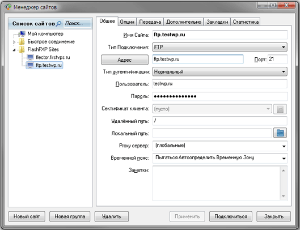Image resolution: width=300 pixels, height=230 pixels.
Task: Switch to the Статистика tab
Action: pos(246,22)
